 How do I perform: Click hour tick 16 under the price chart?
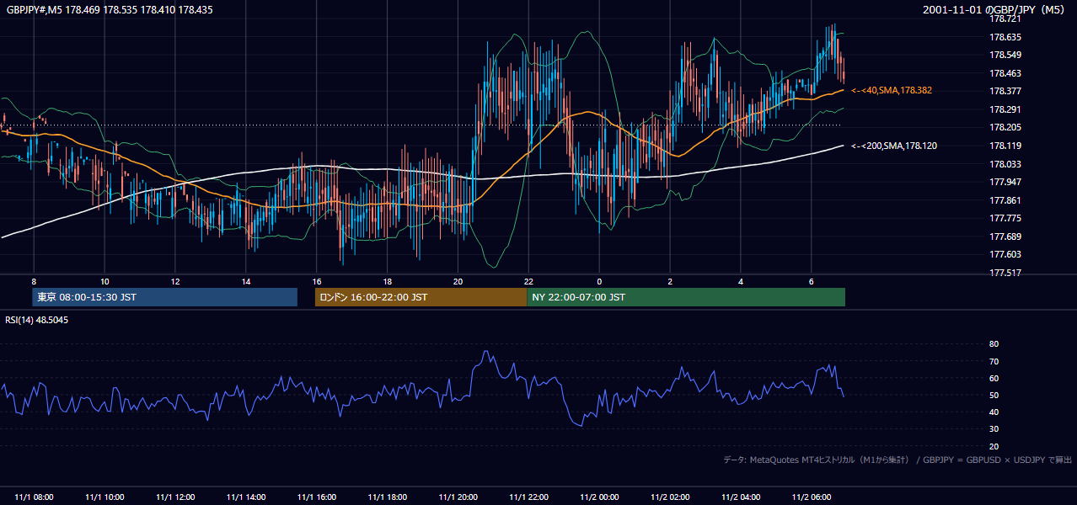click(x=316, y=281)
